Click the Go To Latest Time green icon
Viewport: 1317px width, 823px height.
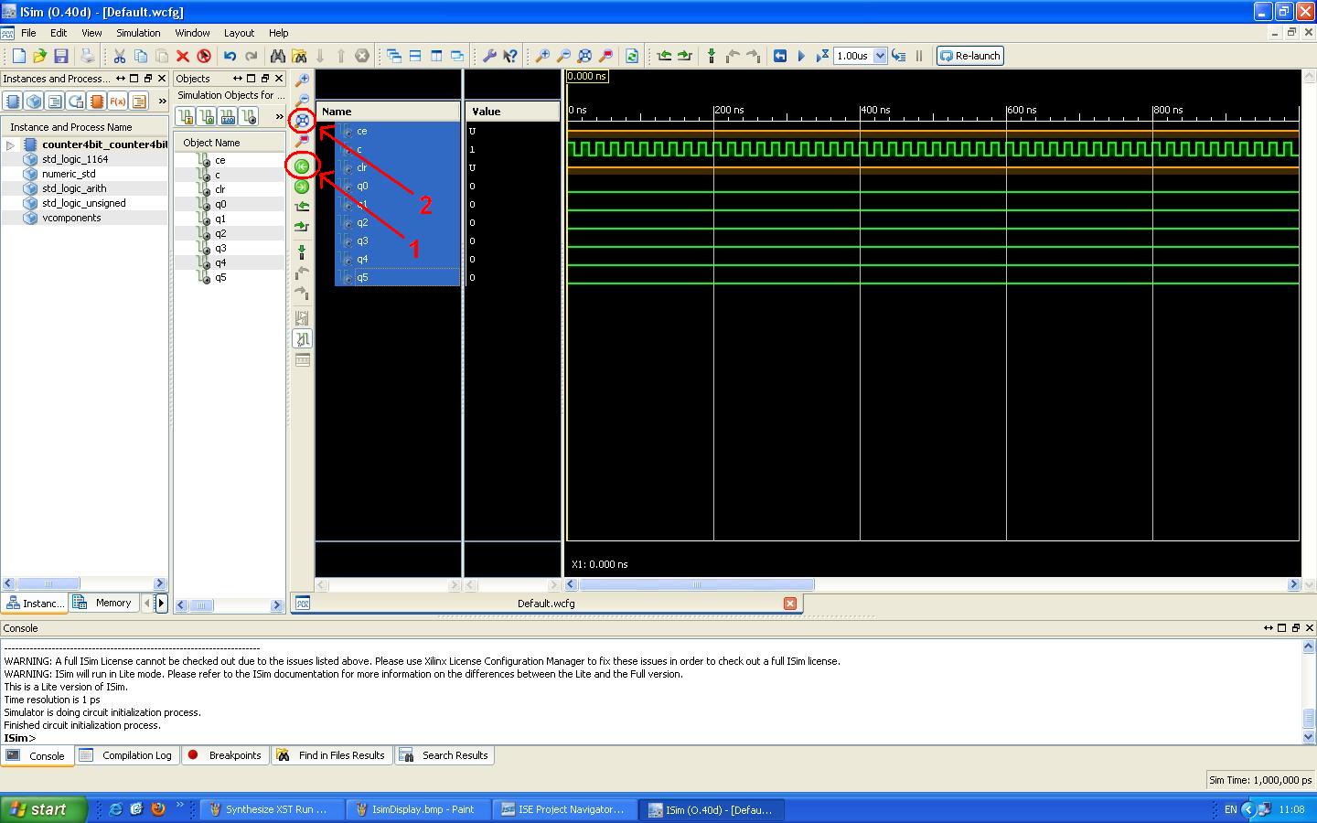click(302, 187)
